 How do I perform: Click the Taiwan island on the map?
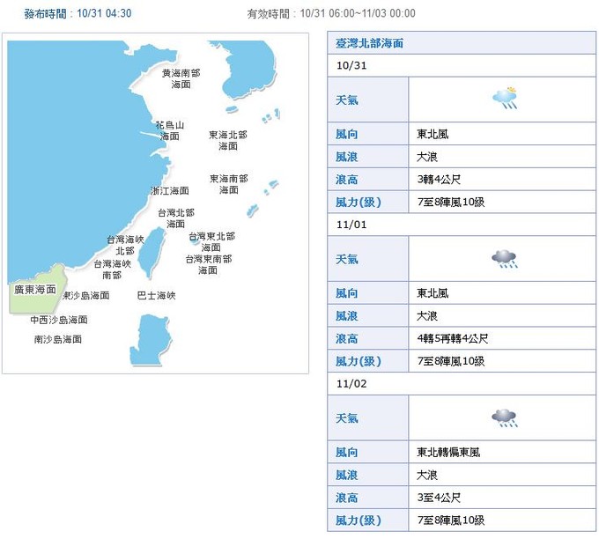pos(151,253)
